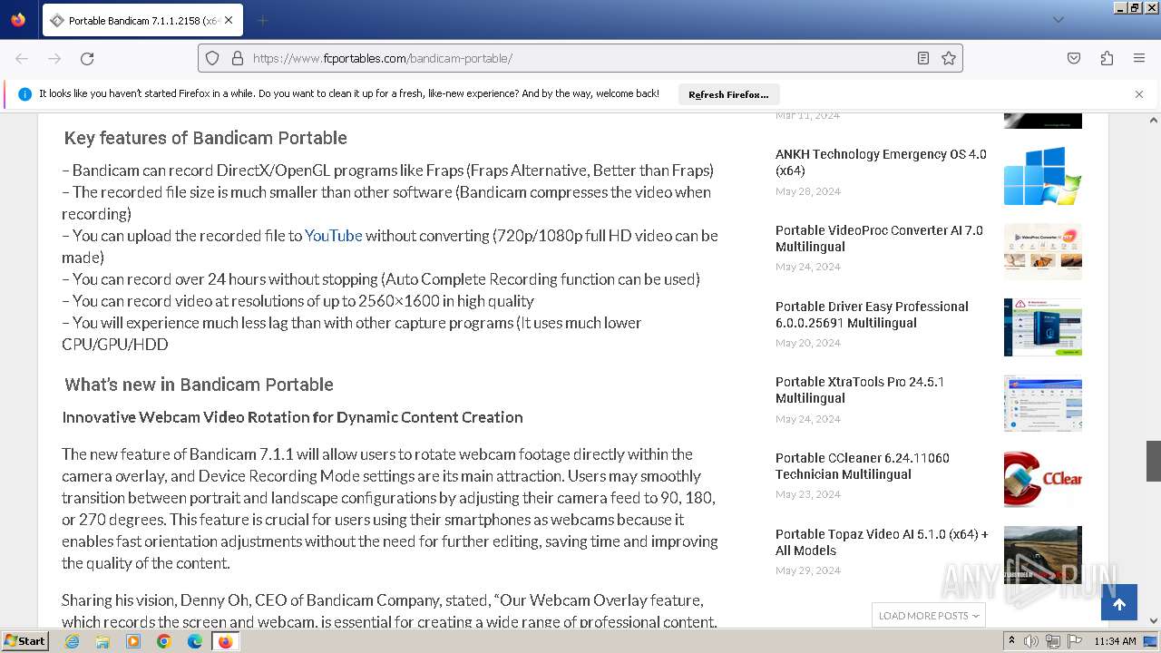
Task: Expand LOAD MORE POSTS button
Action: pyautogui.click(x=929, y=615)
